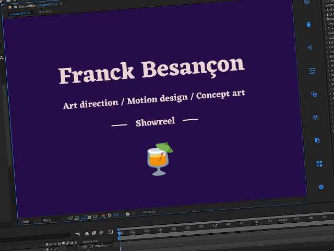
Task: Click the align lines icon in side panel
Action: (x=312, y=70)
